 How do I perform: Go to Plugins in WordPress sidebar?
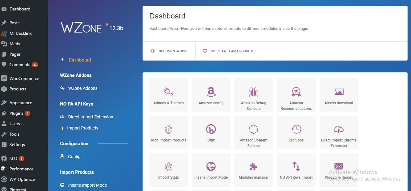(16, 113)
